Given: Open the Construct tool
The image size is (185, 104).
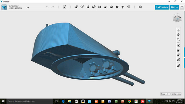Looking at the screenshot, I should (x=88, y=7).
